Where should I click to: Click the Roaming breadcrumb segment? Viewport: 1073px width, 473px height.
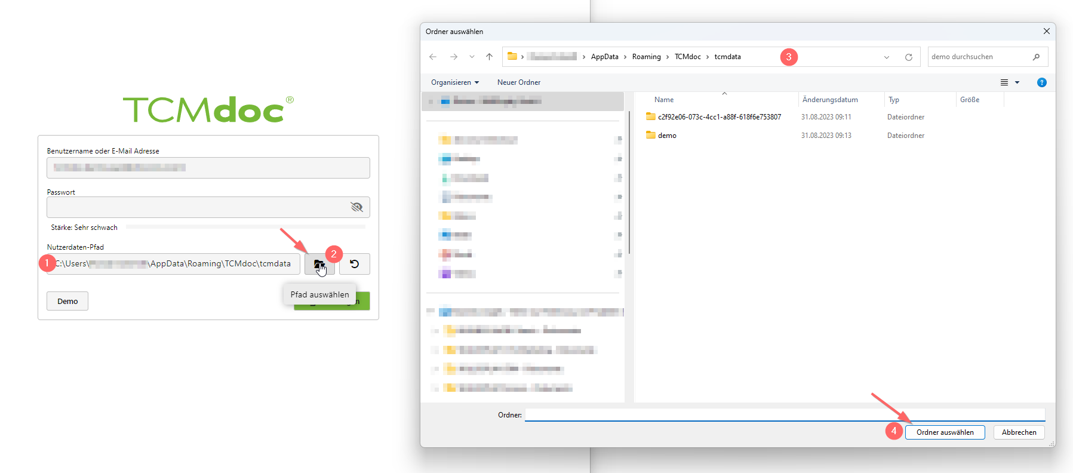tap(646, 57)
